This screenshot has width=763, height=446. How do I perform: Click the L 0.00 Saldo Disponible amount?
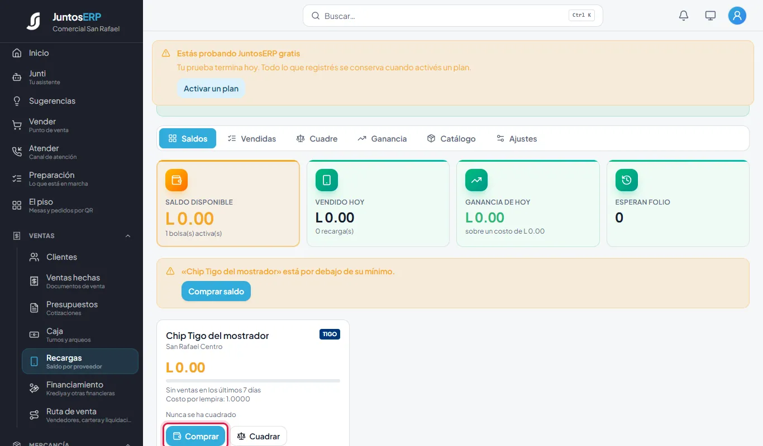[x=190, y=219]
